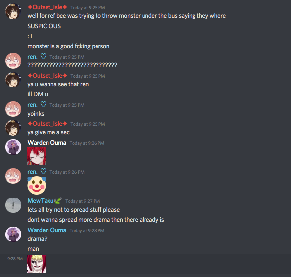Image resolution: width=291 pixels, height=277 pixels.
Task: Click the Outset_Isle username above 'ya give me a sec'
Action: pos(48,124)
